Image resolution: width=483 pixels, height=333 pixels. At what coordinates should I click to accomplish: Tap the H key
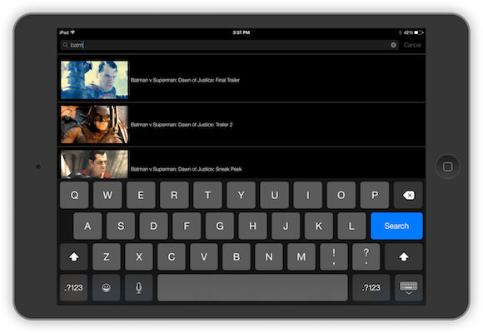tap(252, 226)
